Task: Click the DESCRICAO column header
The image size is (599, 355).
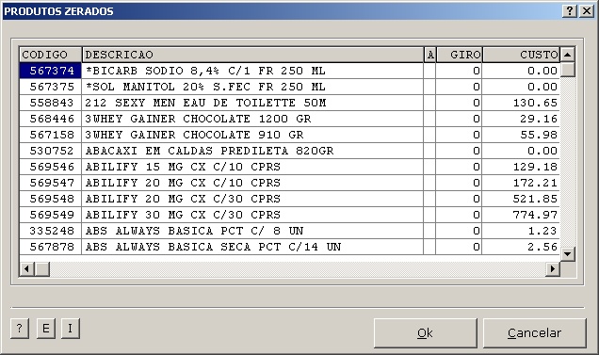Action: (253, 55)
